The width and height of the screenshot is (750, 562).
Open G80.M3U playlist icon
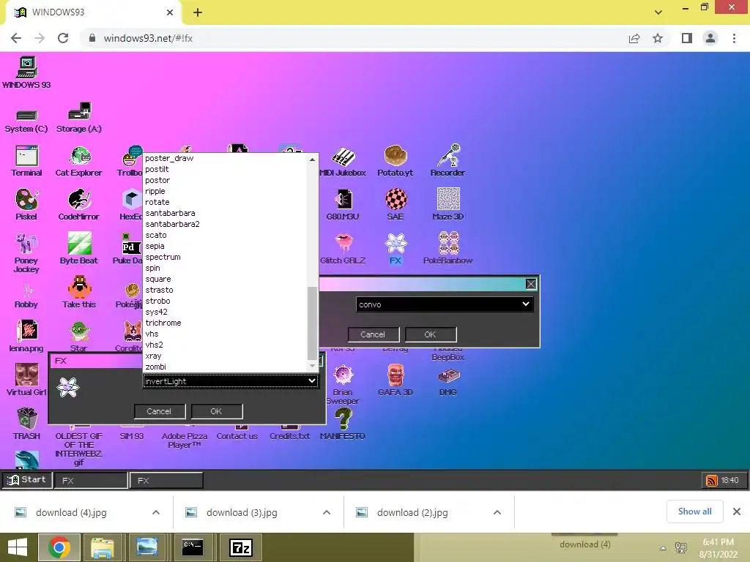click(x=343, y=200)
